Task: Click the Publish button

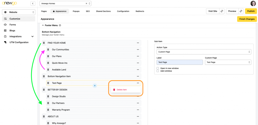Action: click(251, 11)
